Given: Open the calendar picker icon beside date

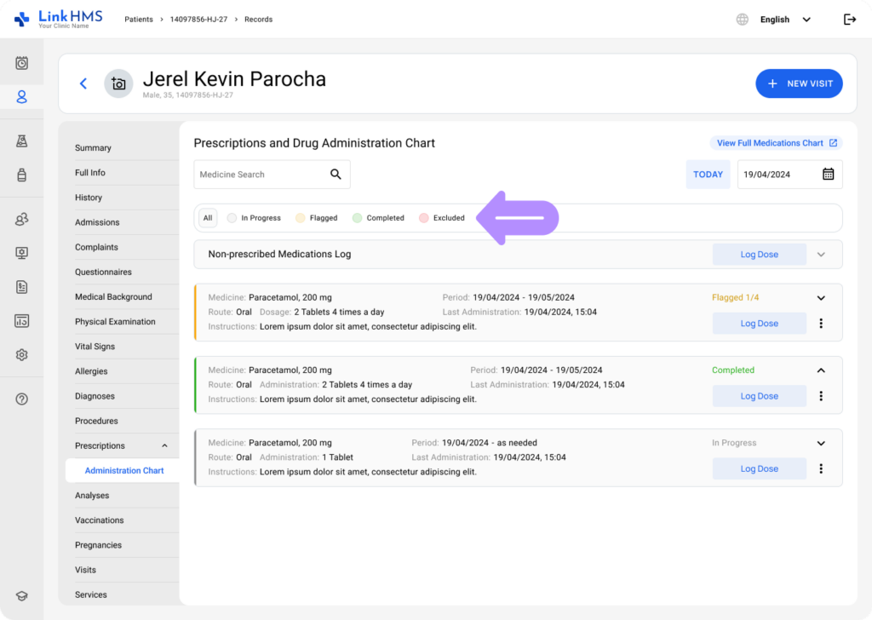Looking at the screenshot, I should pyautogui.click(x=828, y=175).
